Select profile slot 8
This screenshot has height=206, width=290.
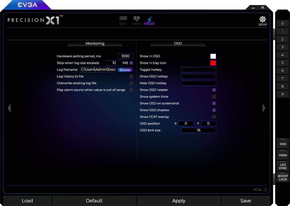pos(282,86)
